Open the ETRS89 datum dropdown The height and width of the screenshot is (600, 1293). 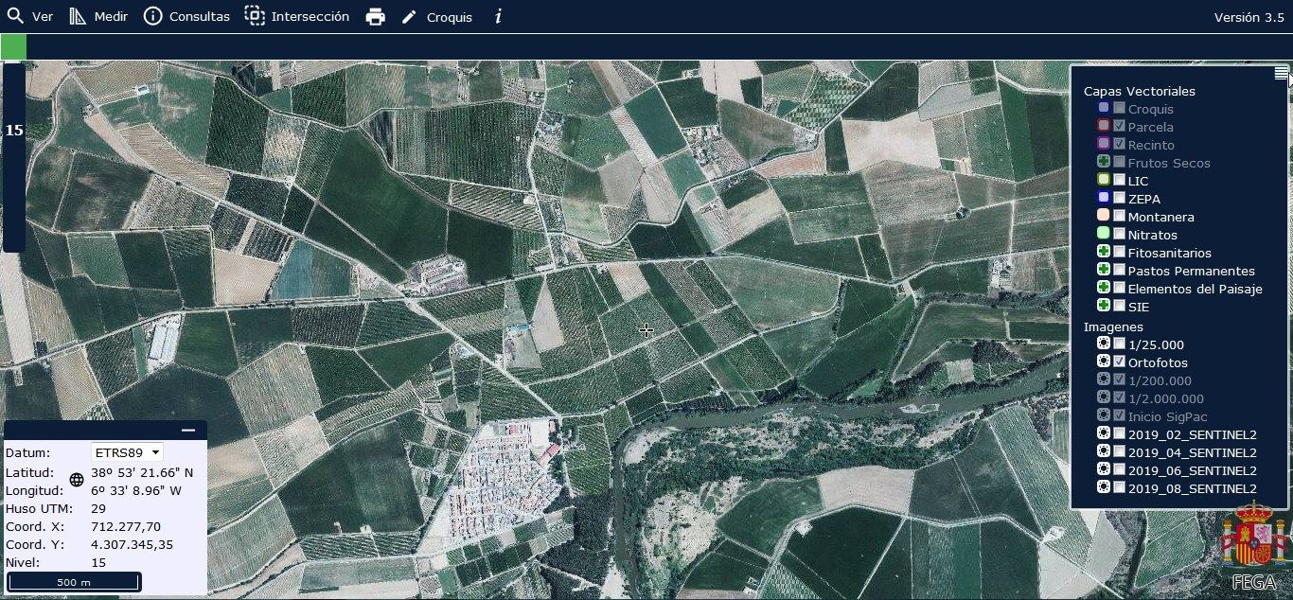point(126,452)
